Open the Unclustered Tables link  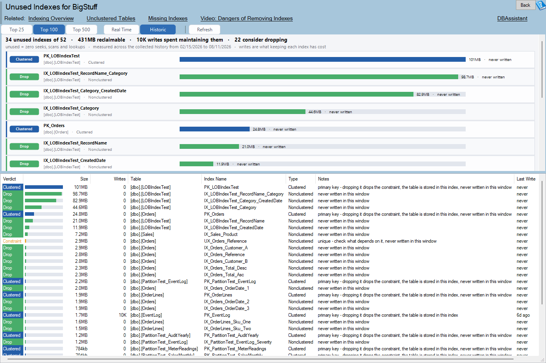(111, 18)
